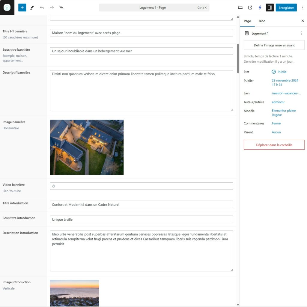Click the undo arrow
The width and height of the screenshot is (307, 307).
coord(42,7)
